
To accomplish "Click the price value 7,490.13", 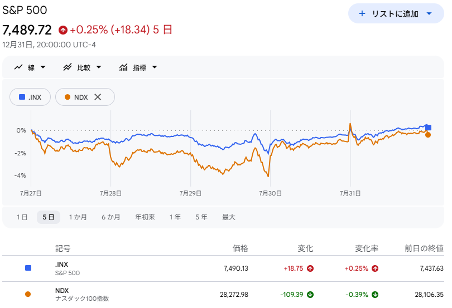I will tap(236, 268).
